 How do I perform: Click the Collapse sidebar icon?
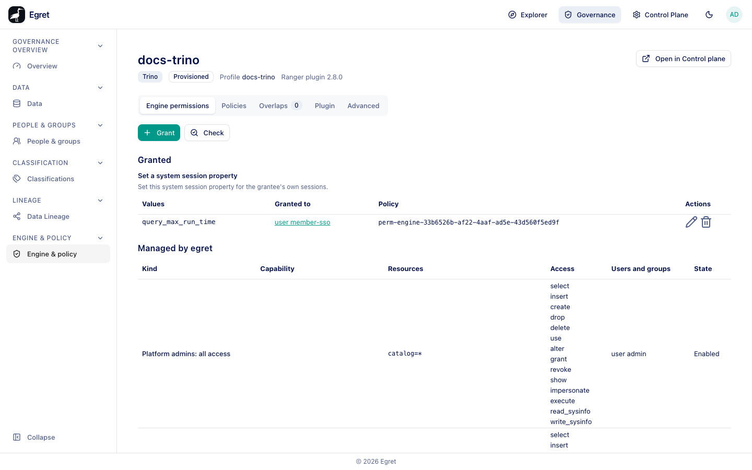pyautogui.click(x=17, y=438)
